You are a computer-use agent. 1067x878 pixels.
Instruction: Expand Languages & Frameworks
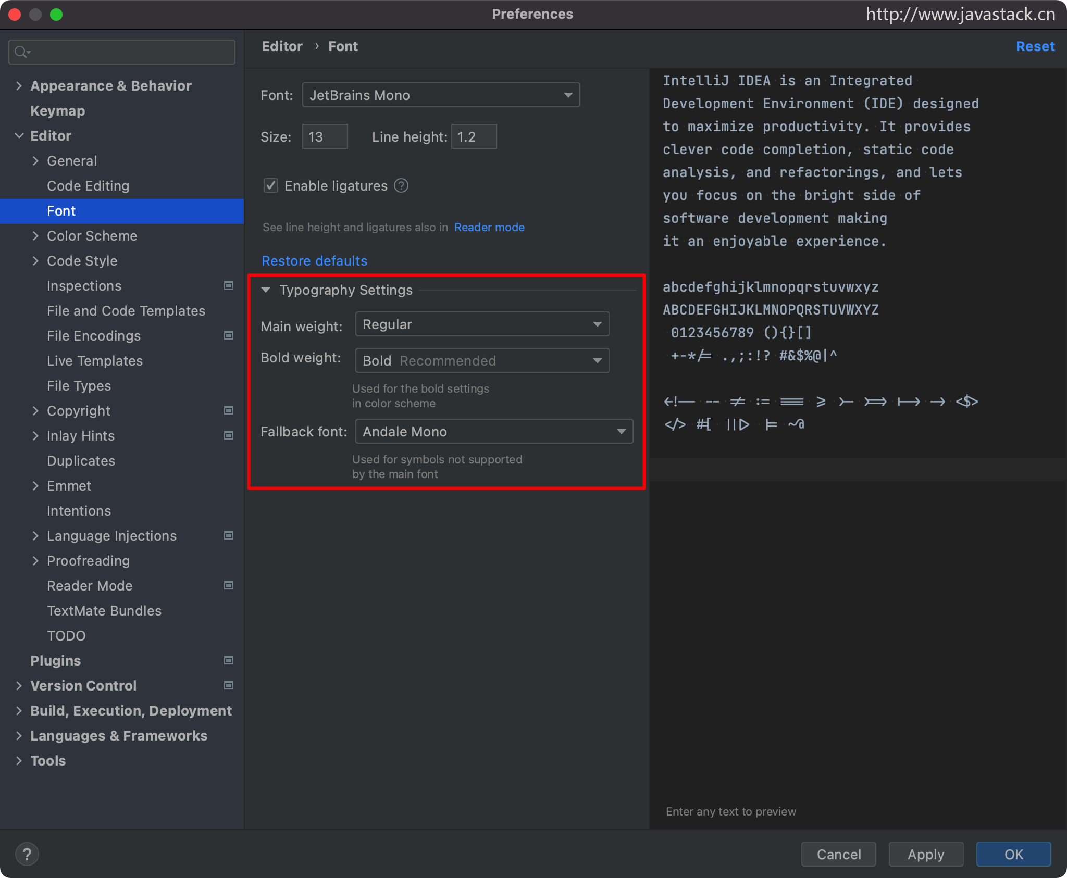(19, 736)
